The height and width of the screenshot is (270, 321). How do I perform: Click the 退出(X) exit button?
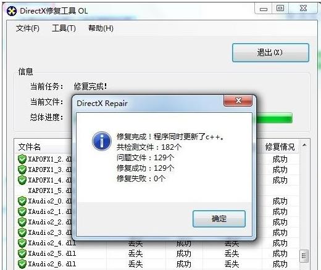pos(270,52)
